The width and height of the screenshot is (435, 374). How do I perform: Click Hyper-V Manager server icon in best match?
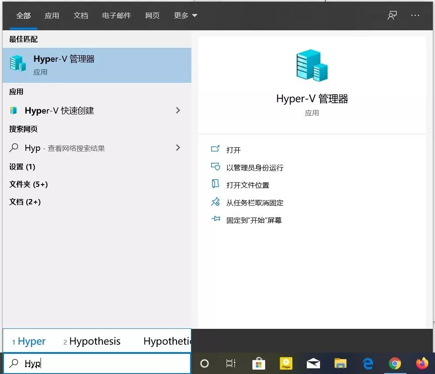[18, 63]
